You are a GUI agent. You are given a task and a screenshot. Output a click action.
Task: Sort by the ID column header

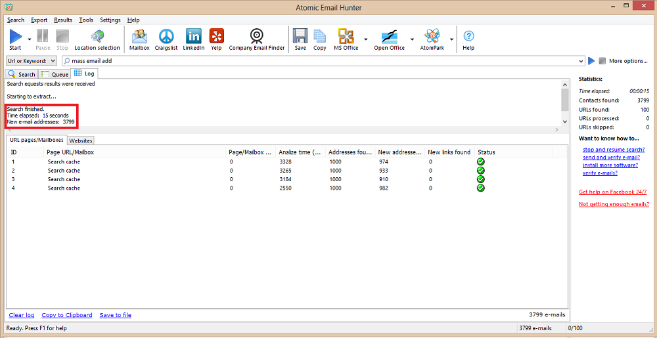coord(25,152)
